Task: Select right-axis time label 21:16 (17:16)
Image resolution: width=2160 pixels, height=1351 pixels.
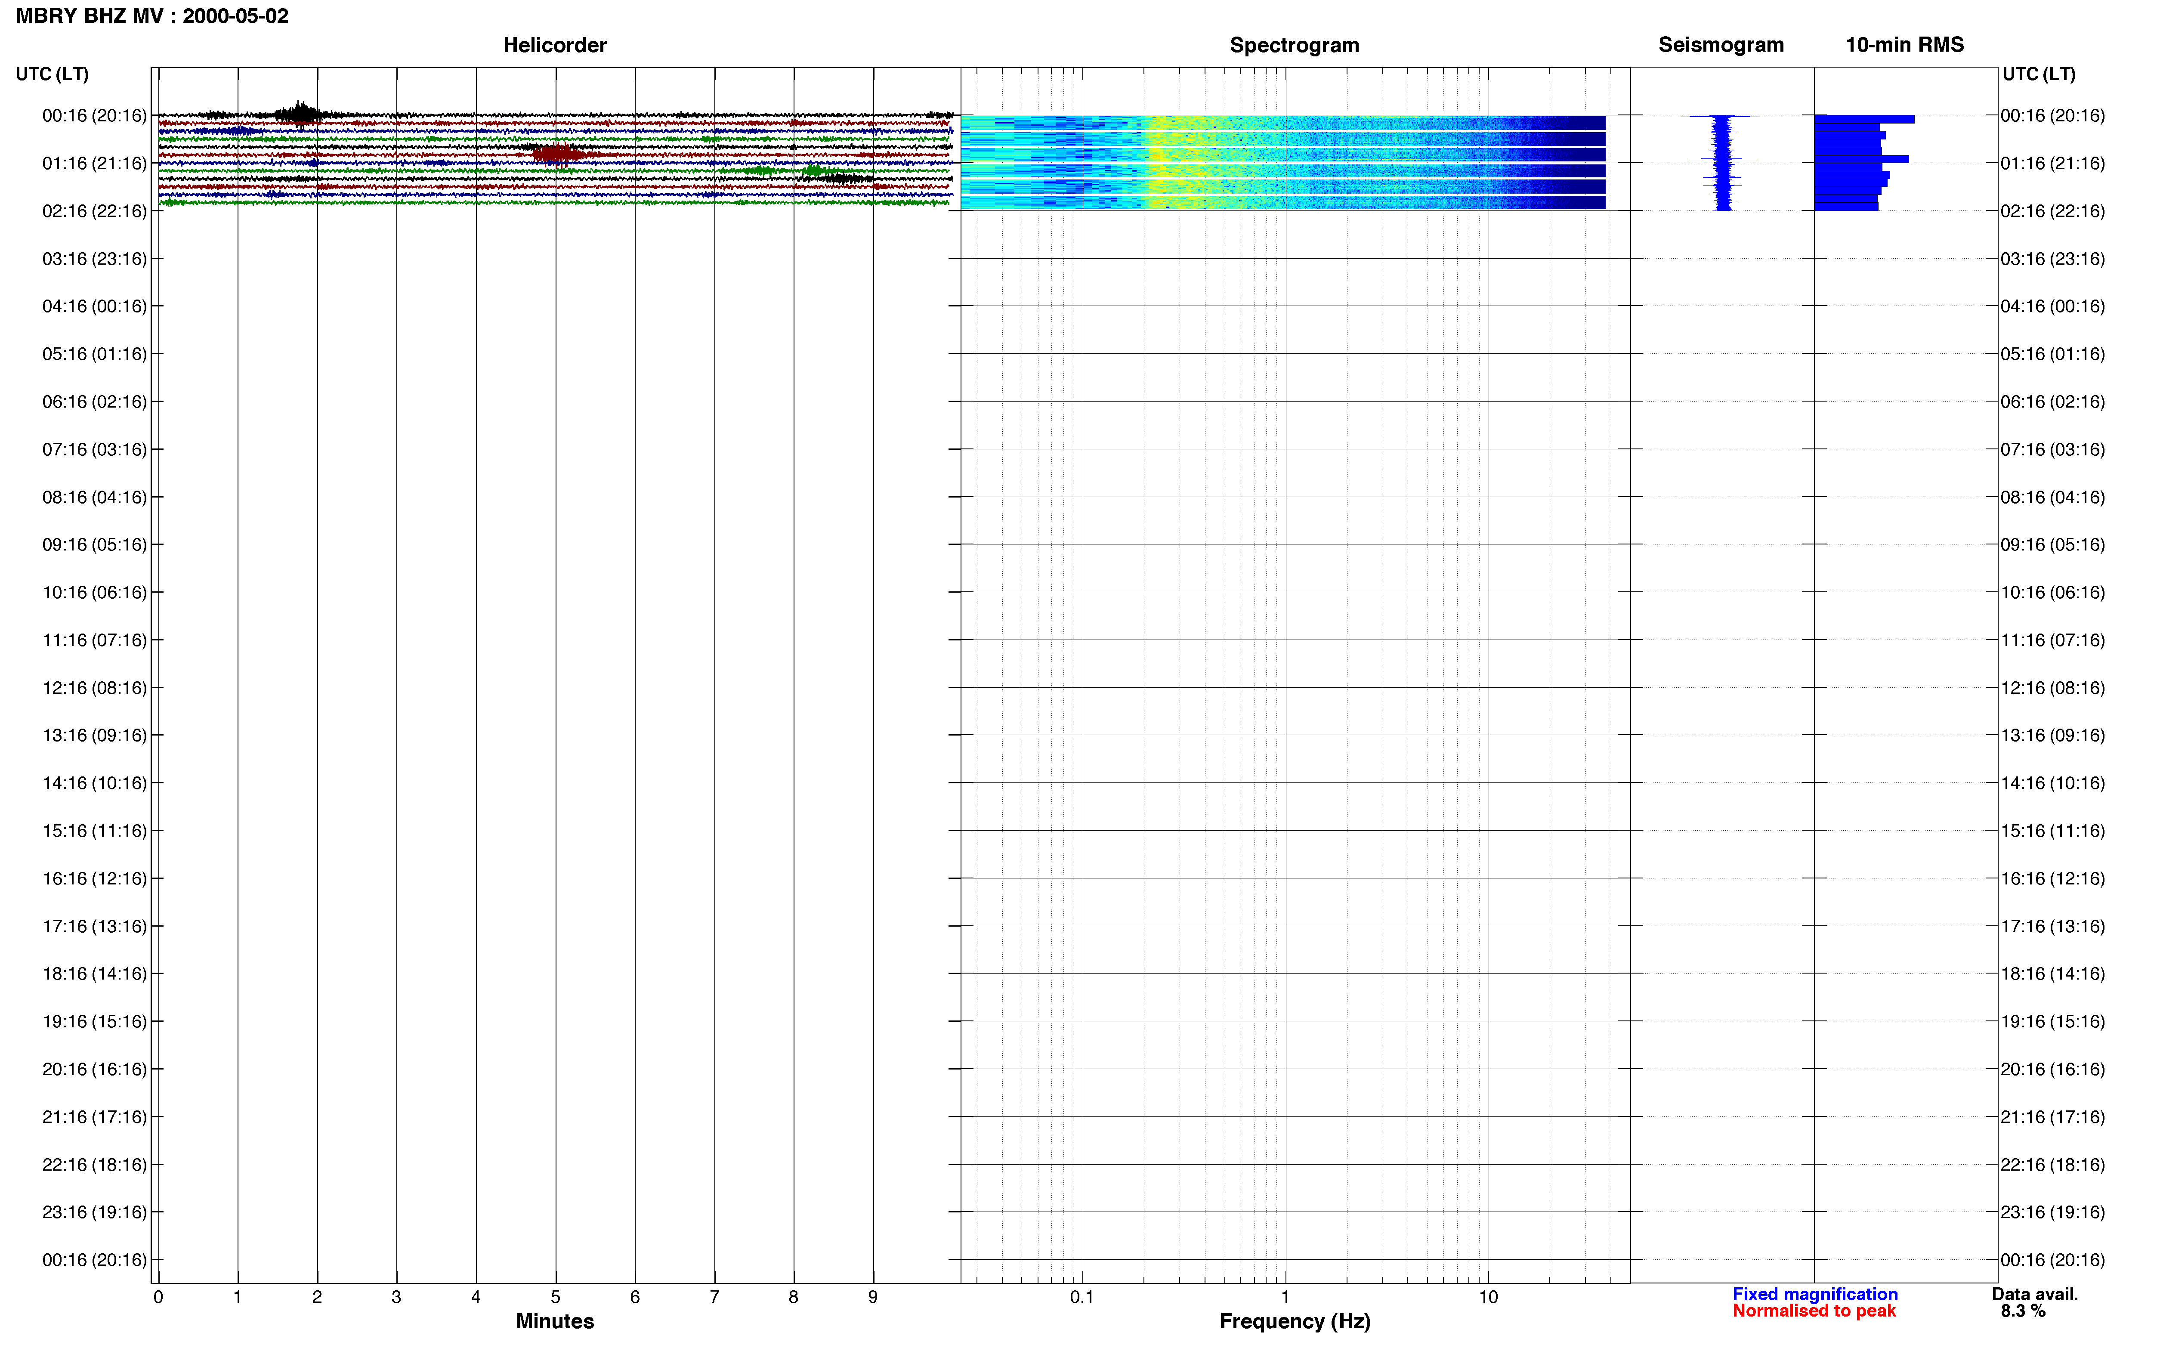Action: point(2053,1117)
